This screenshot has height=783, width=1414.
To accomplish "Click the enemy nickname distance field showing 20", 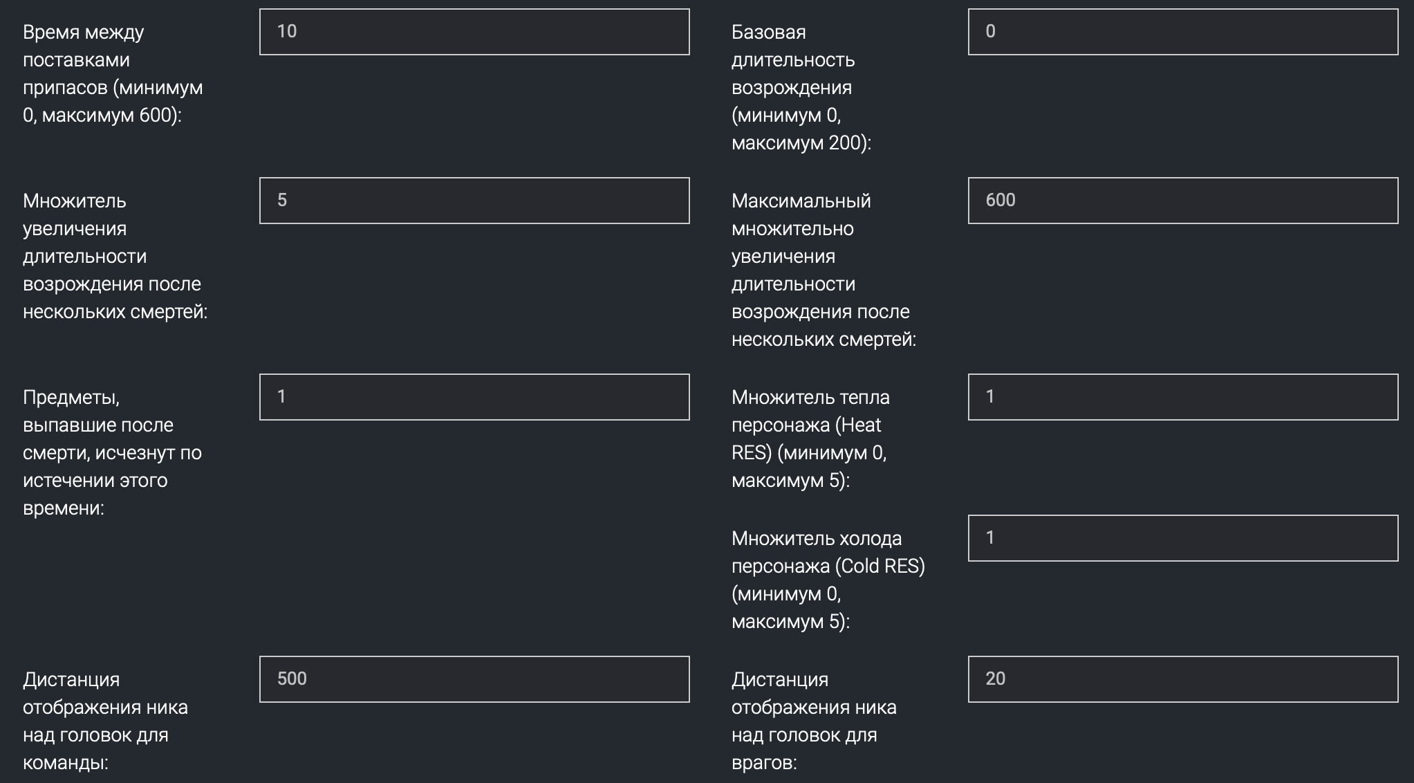I will (x=1182, y=679).
